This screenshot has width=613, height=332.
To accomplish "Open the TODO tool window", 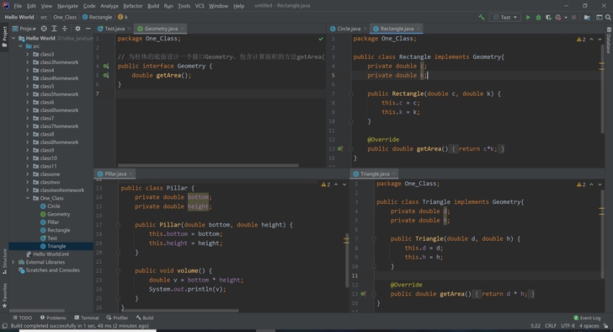I will (x=22, y=318).
